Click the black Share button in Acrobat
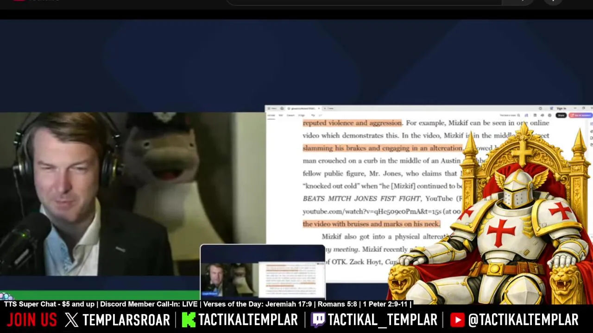This screenshot has height=333, width=593. pos(561,115)
